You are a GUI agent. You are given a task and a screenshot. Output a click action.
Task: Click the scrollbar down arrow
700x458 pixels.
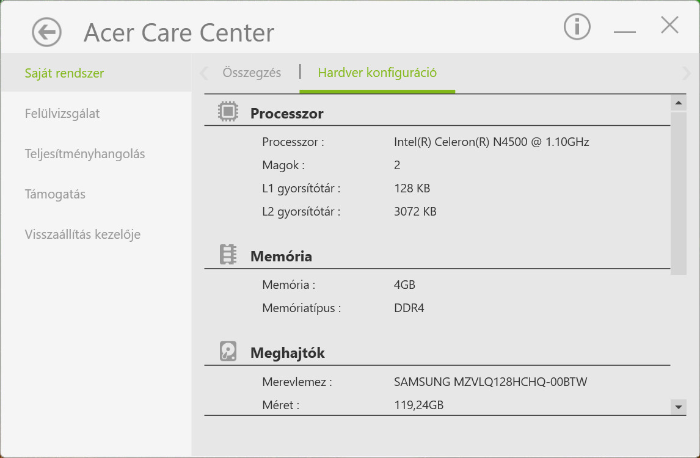pyautogui.click(x=678, y=406)
